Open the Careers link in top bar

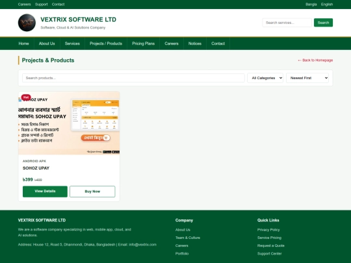pyautogui.click(x=24, y=5)
